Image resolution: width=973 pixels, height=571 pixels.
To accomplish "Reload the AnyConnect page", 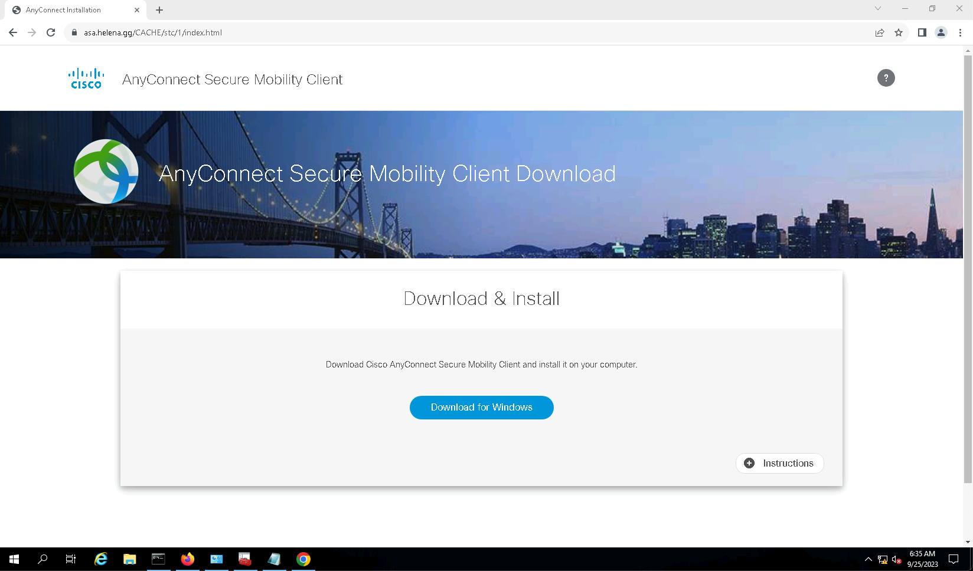I will tap(51, 32).
